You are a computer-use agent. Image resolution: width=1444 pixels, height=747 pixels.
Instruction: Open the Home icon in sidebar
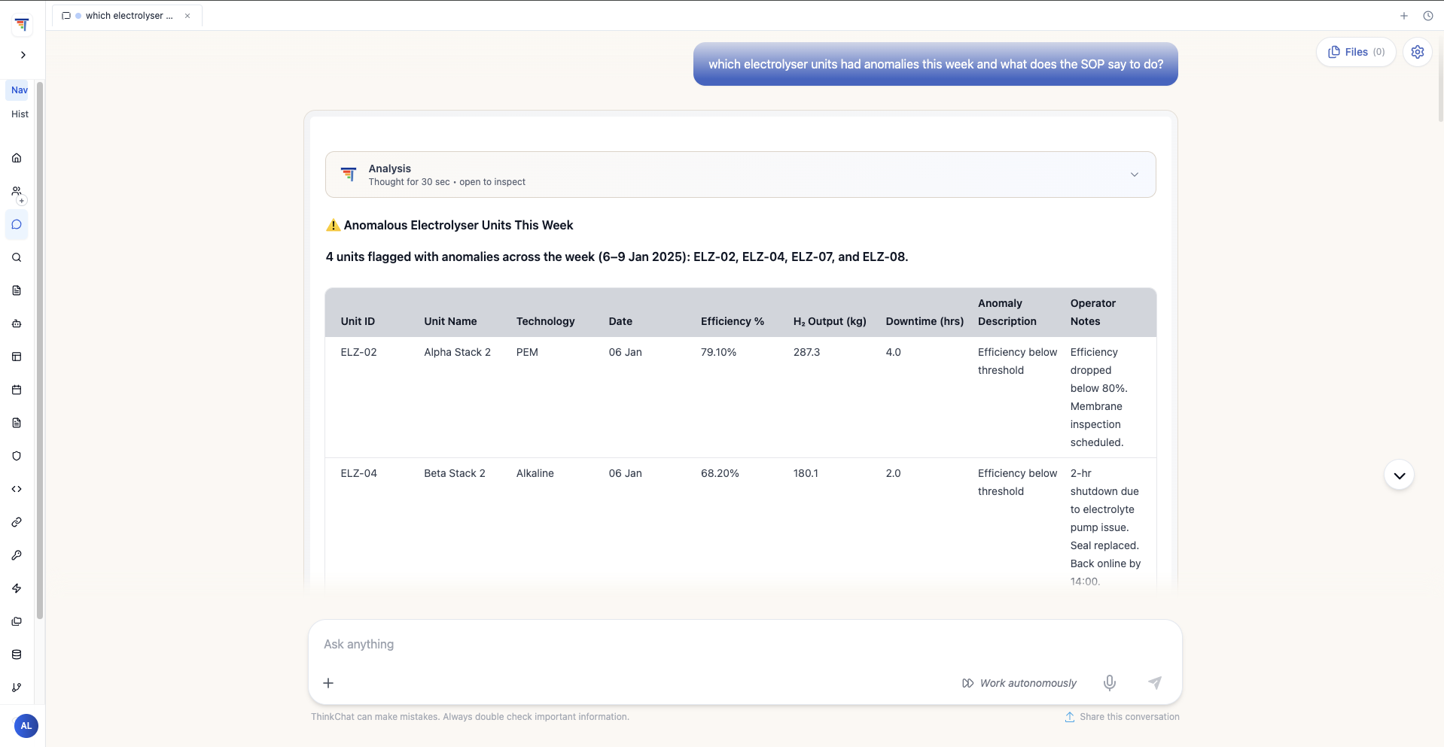click(17, 158)
